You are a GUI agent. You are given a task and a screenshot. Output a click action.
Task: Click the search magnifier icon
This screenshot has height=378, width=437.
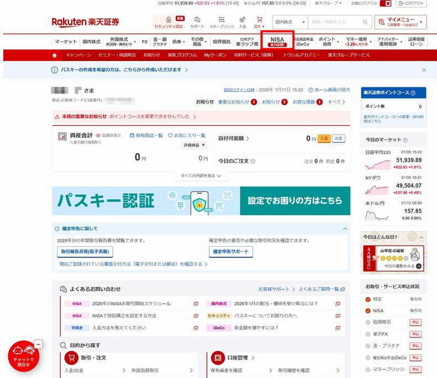click(x=365, y=22)
